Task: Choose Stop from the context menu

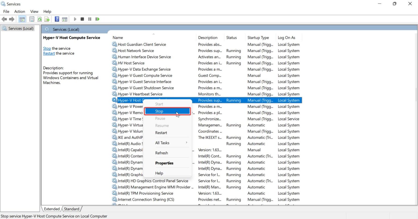Action: (159, 111)
